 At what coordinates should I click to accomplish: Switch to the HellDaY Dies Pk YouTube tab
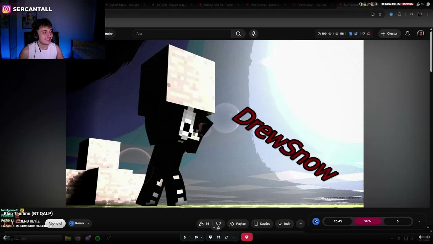point(218,5)
